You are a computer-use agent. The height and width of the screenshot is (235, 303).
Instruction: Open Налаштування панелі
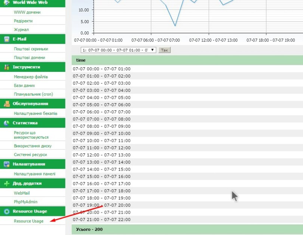pos(34,174)
